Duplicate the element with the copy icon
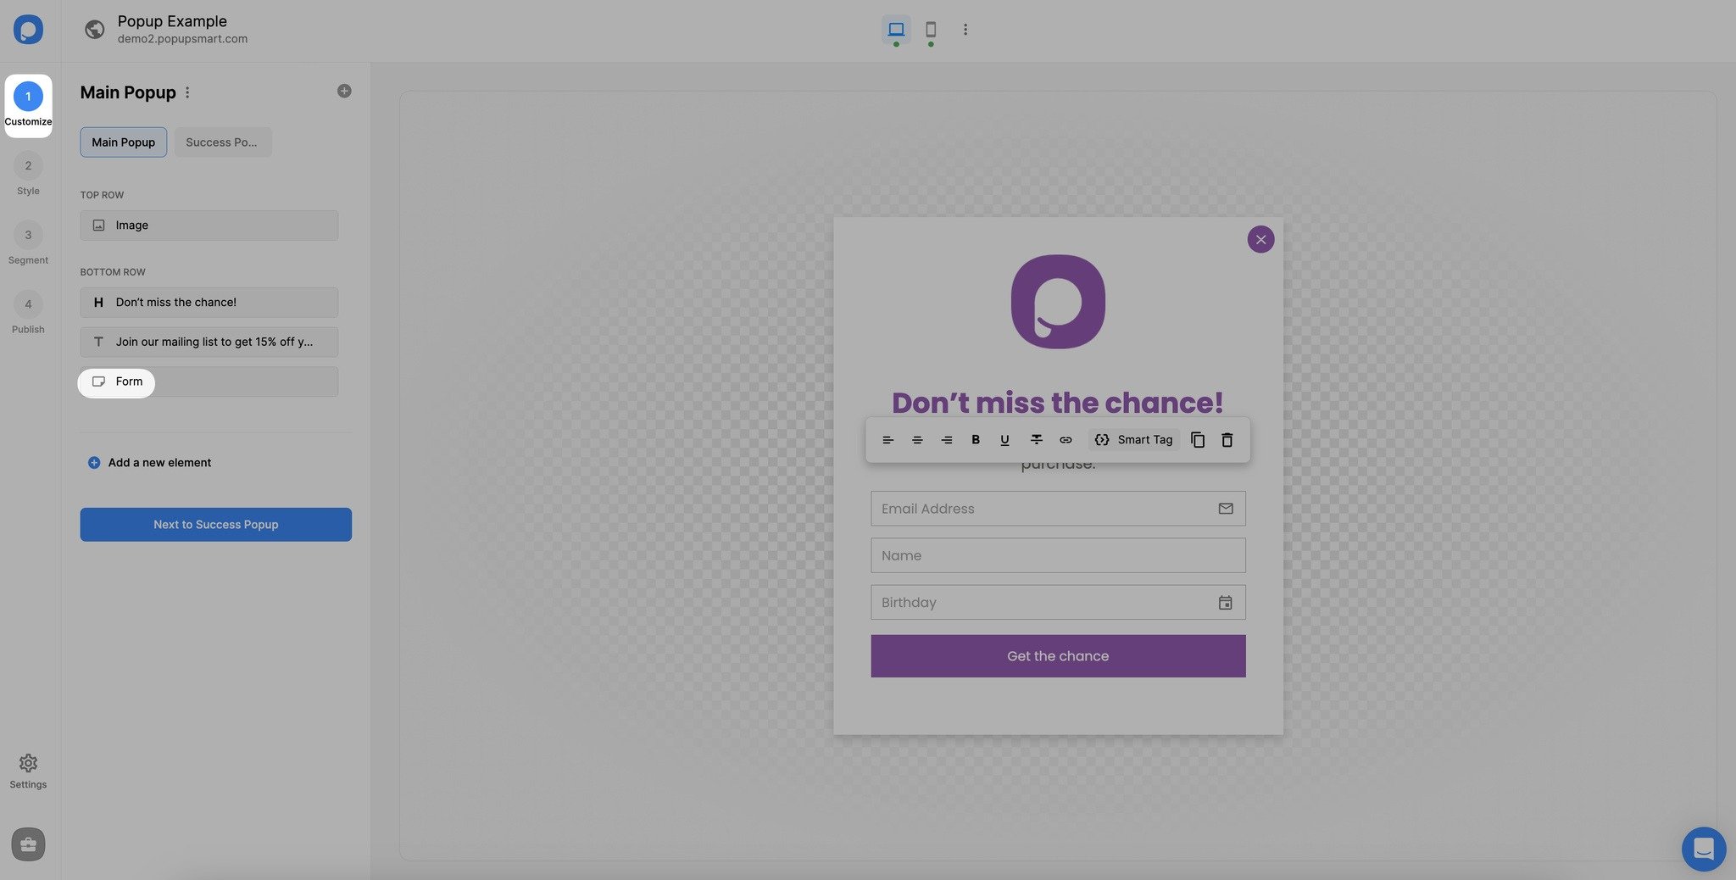The image size is (1736, 880). pyautogui.click(x=1197, y=439)
